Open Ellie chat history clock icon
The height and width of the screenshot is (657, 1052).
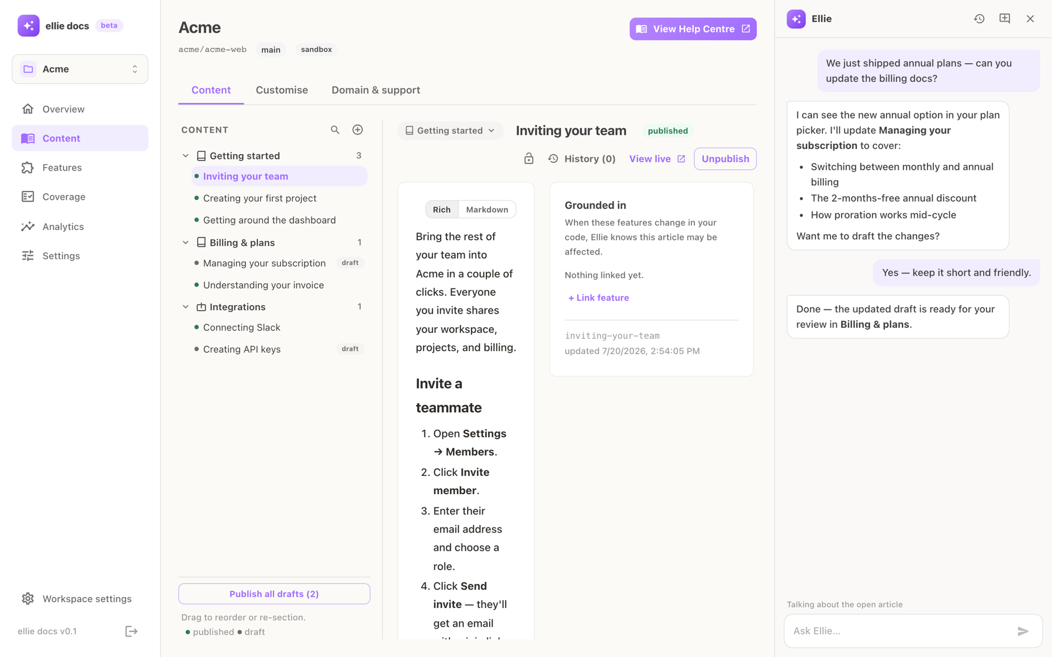(980, 19)
